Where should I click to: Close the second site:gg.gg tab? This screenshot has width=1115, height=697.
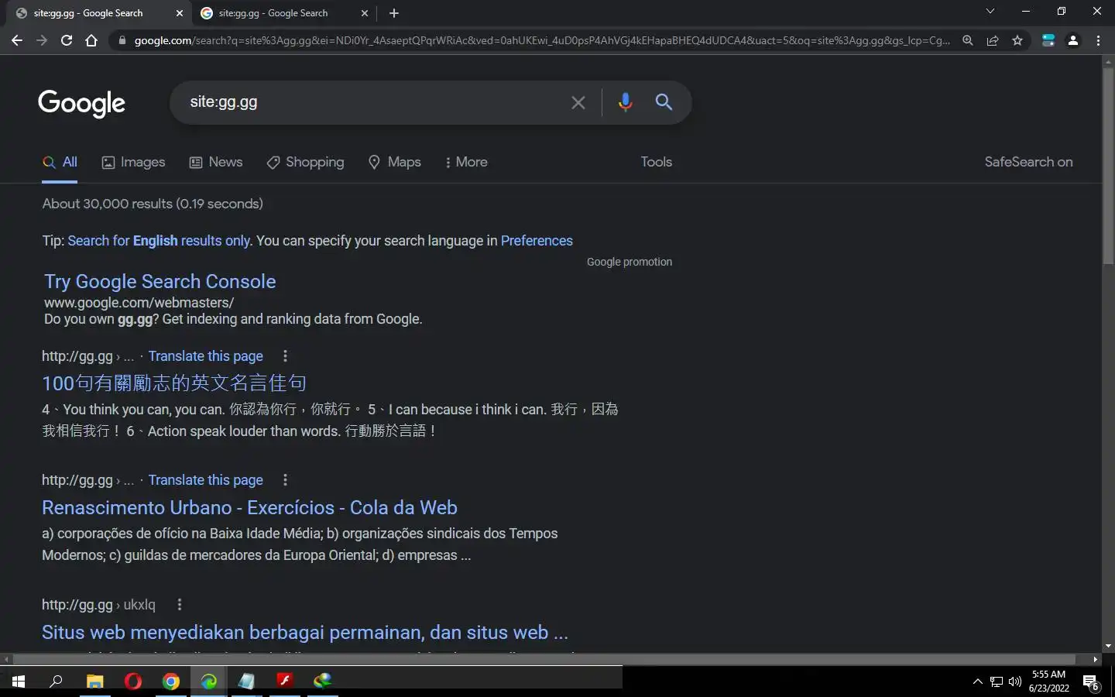365,13
